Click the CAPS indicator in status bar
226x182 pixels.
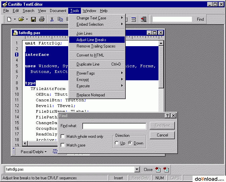coord(175,178)
